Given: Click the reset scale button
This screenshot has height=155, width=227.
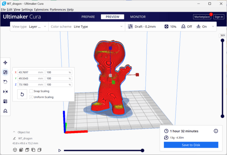Looking at the screenshot, I should click(22, 95).
